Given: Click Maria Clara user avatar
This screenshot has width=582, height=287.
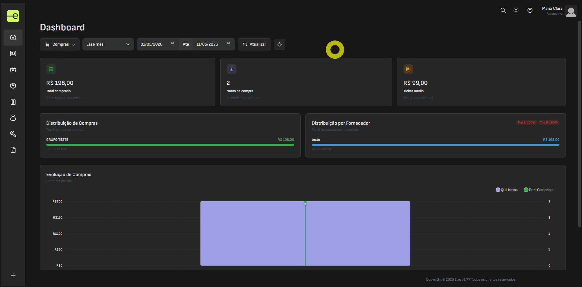Looking at the screenshot, I should pos(571,11).
